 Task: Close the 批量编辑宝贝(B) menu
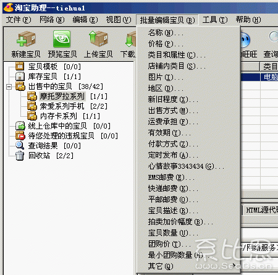167,20
